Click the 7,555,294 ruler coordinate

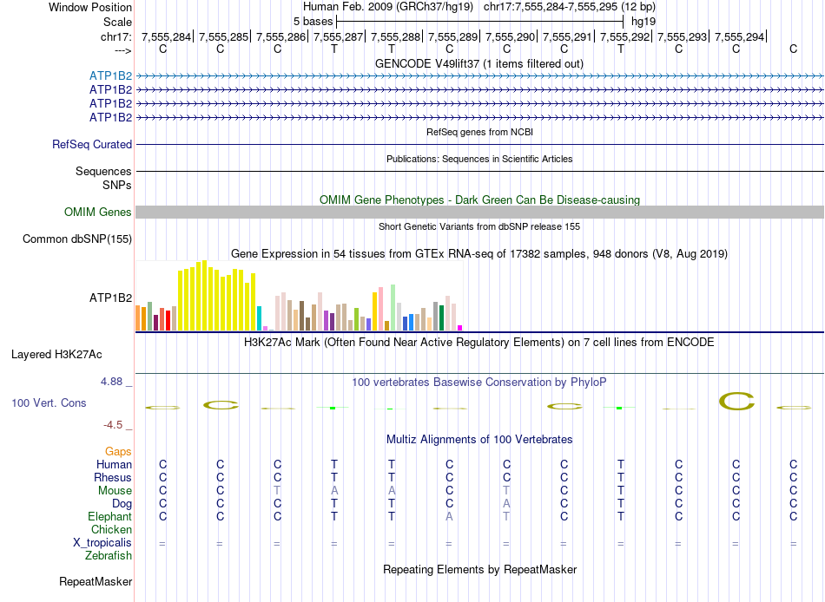point(739,36)
